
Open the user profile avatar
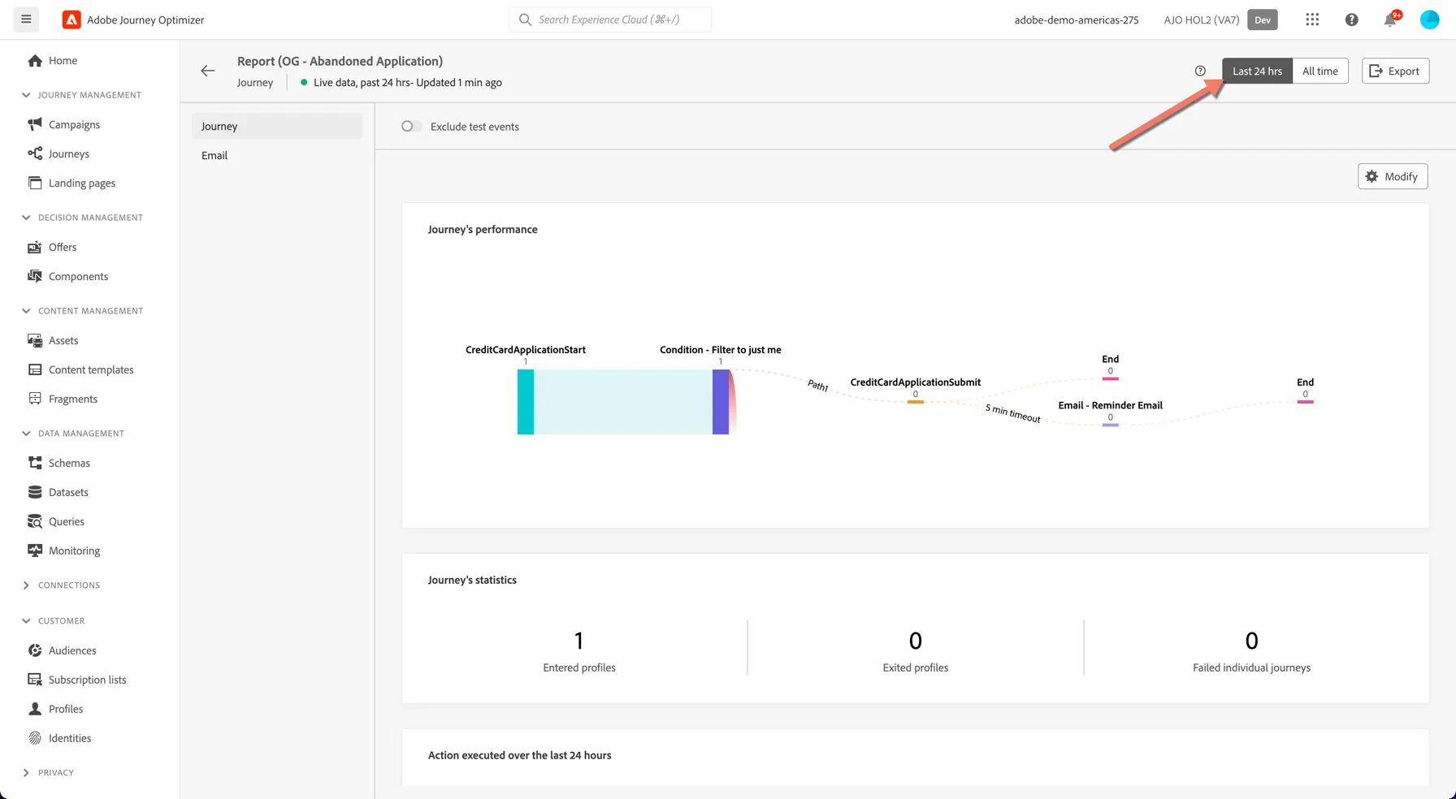click(x=1429, y=19)
